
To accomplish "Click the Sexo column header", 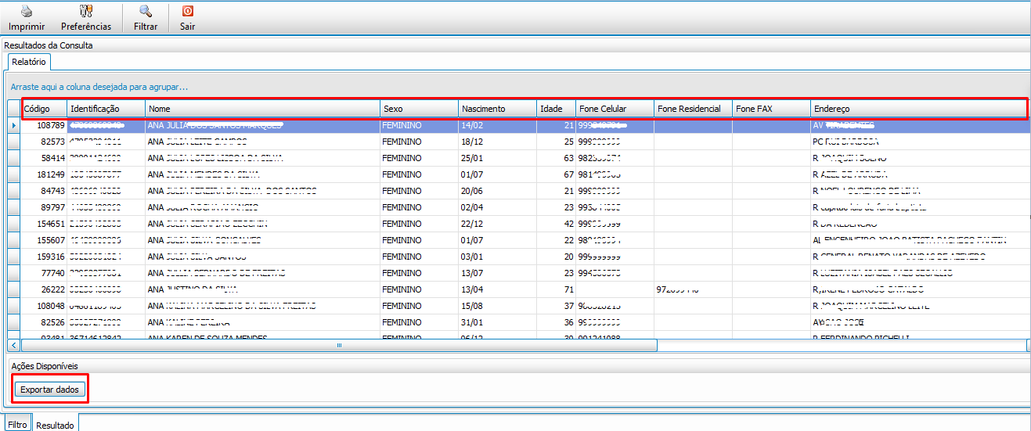I will click(419, 109).
